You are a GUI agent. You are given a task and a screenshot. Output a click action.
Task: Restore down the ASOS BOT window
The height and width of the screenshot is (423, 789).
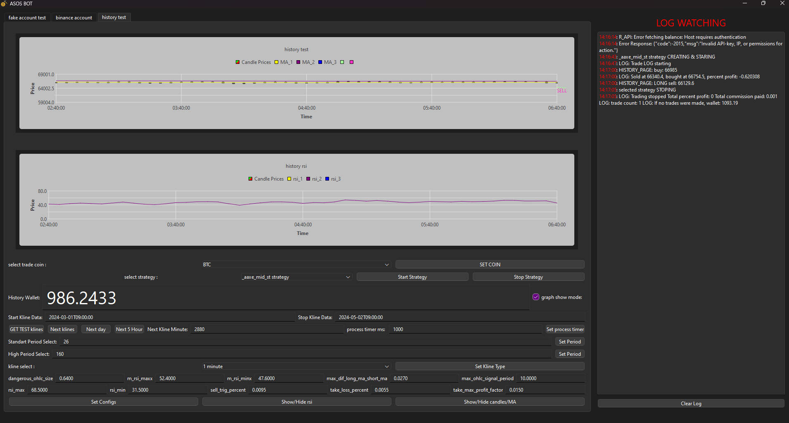(x=763, y=3)
